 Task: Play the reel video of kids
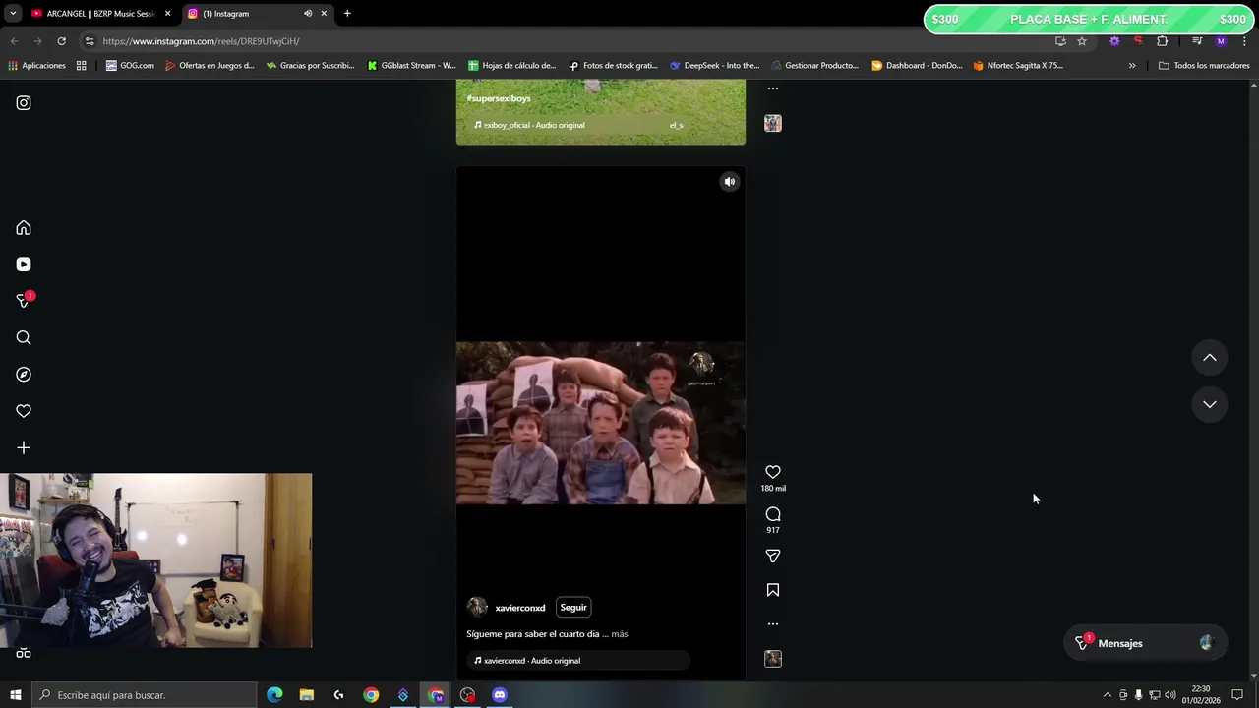(x=600, y=423)
